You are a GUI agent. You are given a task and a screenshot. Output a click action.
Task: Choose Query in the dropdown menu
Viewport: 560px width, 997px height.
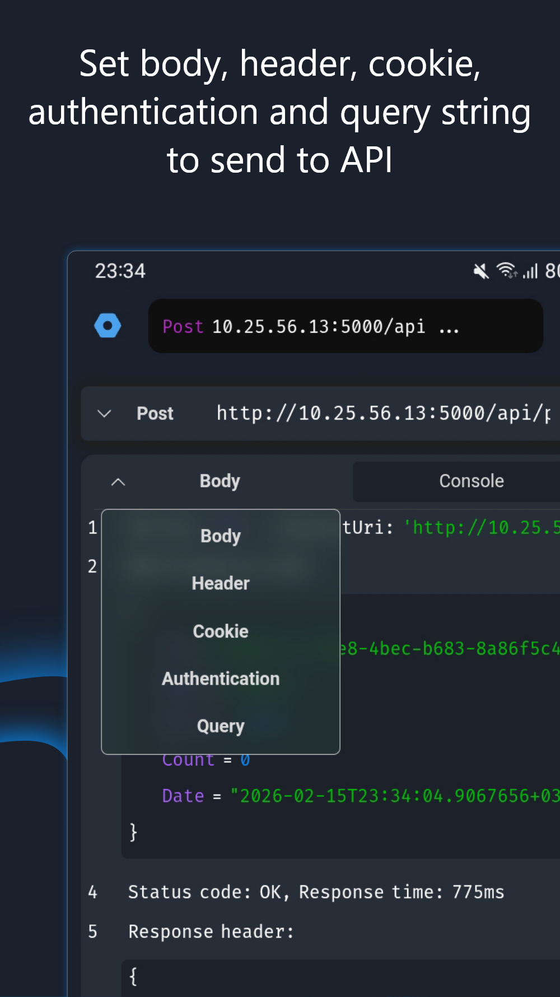point(221,726)
